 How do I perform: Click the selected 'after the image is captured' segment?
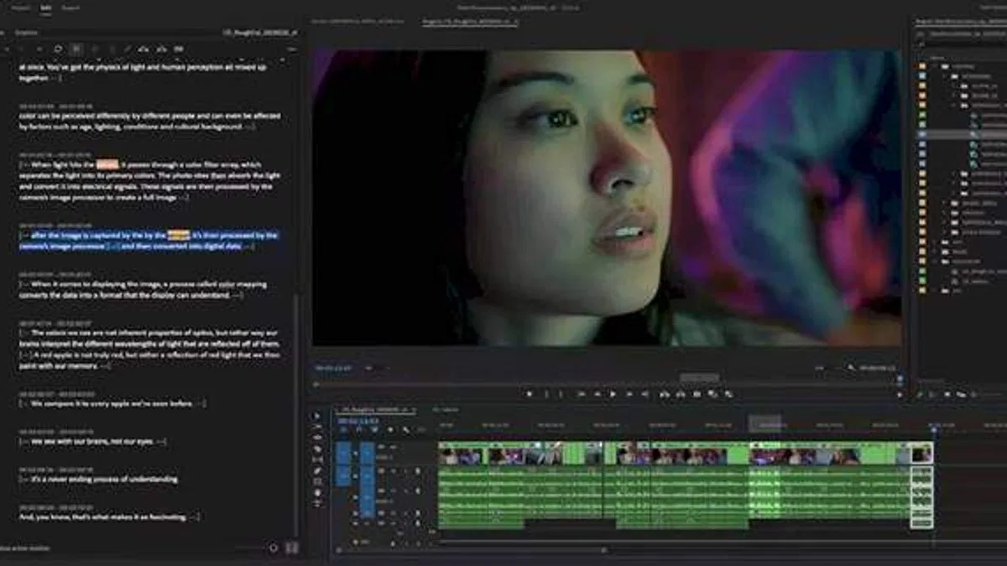coord(149,241)
